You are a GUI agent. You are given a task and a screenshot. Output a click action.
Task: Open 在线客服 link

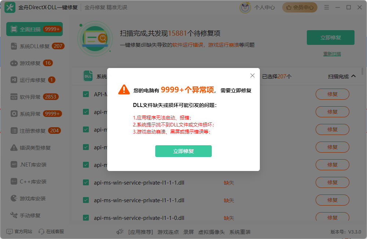(x=55, y=232)
